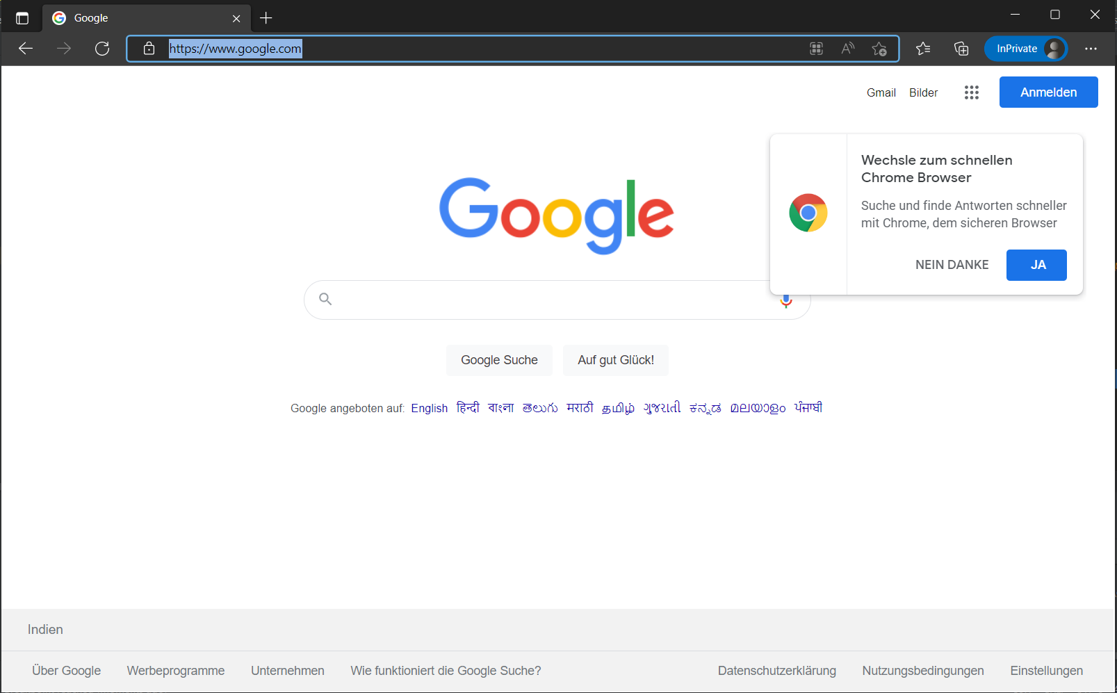Select the Google browser tab
The height and width of the screenshot is (693, 1117).
[147, 18]
